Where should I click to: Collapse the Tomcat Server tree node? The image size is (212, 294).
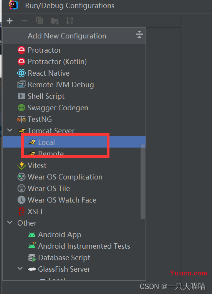click(x=10, y=130)
